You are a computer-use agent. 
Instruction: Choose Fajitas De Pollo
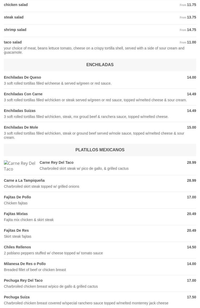tap(17, 197)
